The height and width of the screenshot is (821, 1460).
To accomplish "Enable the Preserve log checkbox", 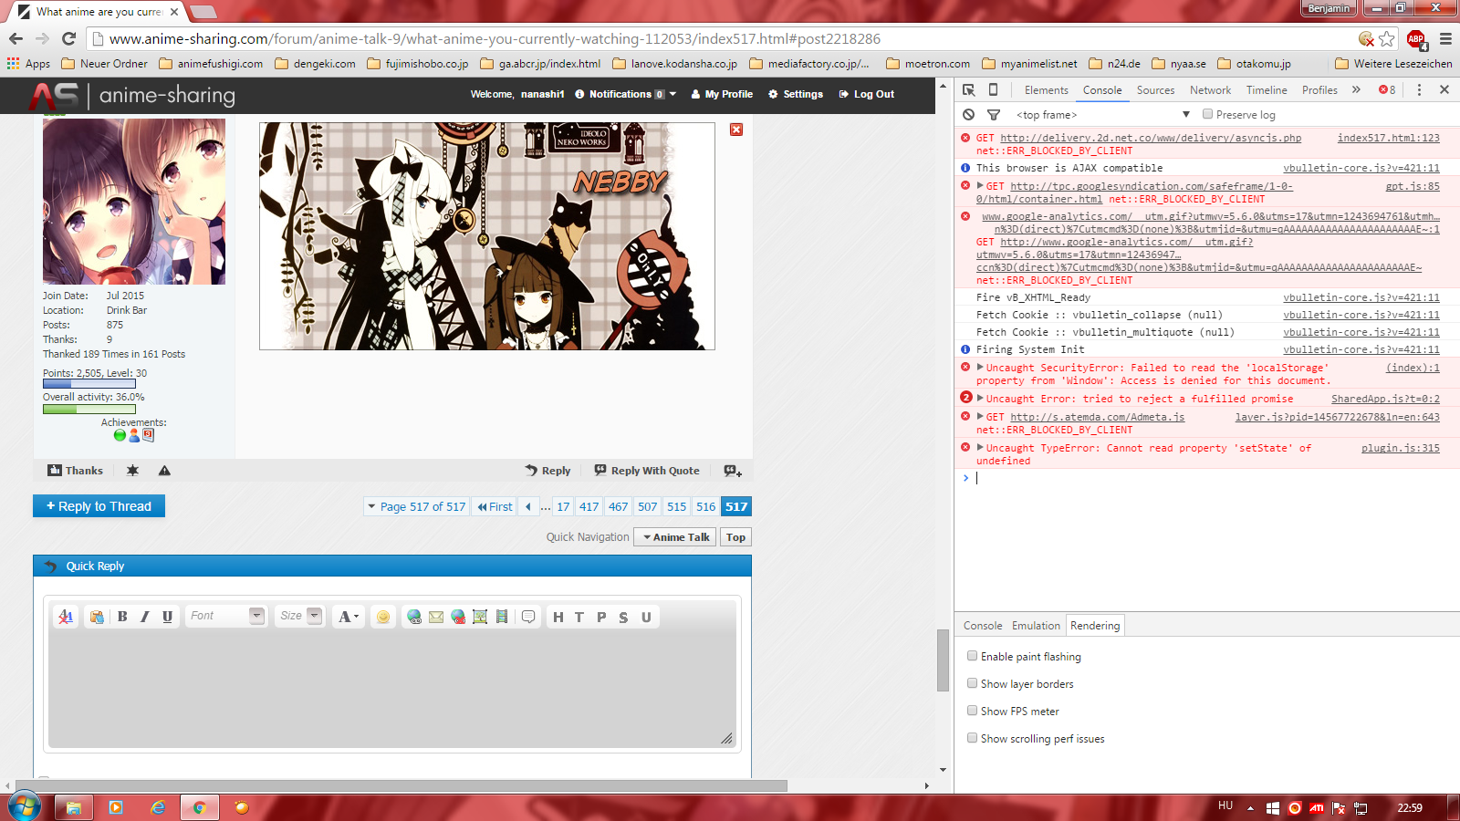I will 1207,114.
